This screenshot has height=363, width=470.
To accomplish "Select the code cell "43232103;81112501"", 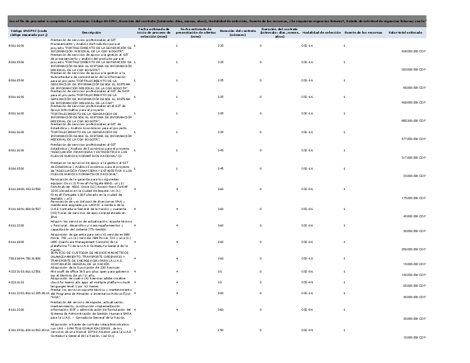I will (x=24, y=271).
